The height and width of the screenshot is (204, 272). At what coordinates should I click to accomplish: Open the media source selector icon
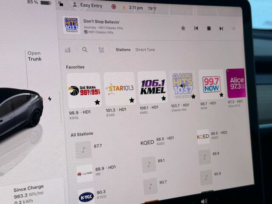pyautogui.click(x=68, y=50)
